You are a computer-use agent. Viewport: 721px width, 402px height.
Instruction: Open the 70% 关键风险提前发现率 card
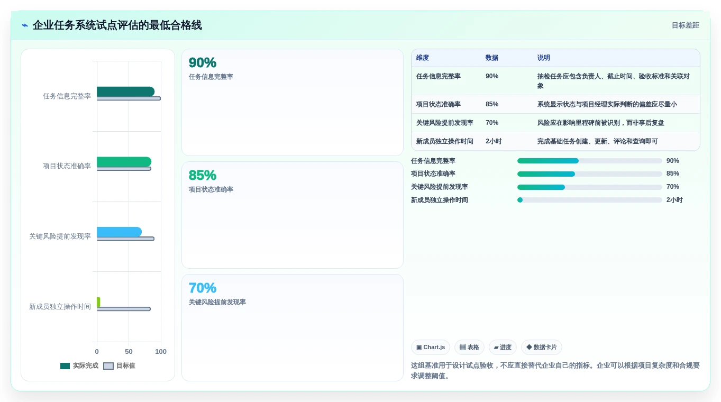pos(293,328)
